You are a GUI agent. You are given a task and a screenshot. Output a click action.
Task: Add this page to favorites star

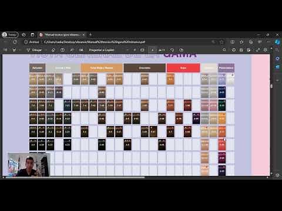coord(222,42)
